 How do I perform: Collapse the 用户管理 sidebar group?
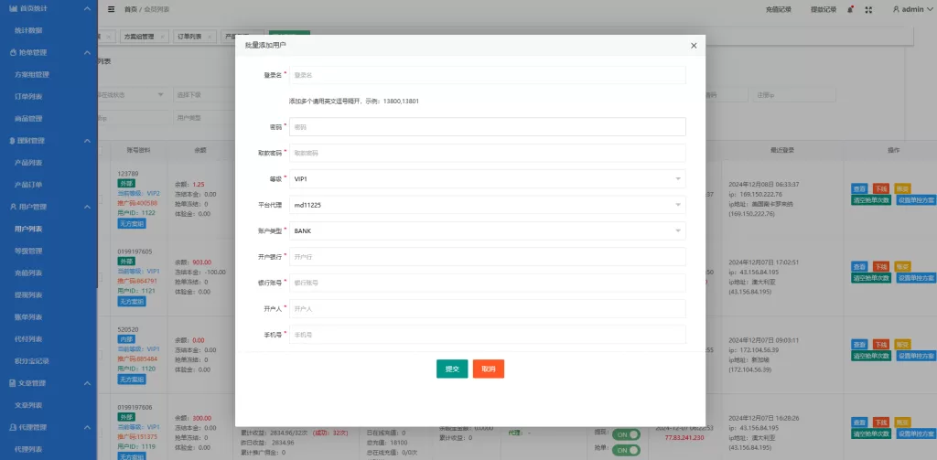pyautogui.click(x=86, y=208)
